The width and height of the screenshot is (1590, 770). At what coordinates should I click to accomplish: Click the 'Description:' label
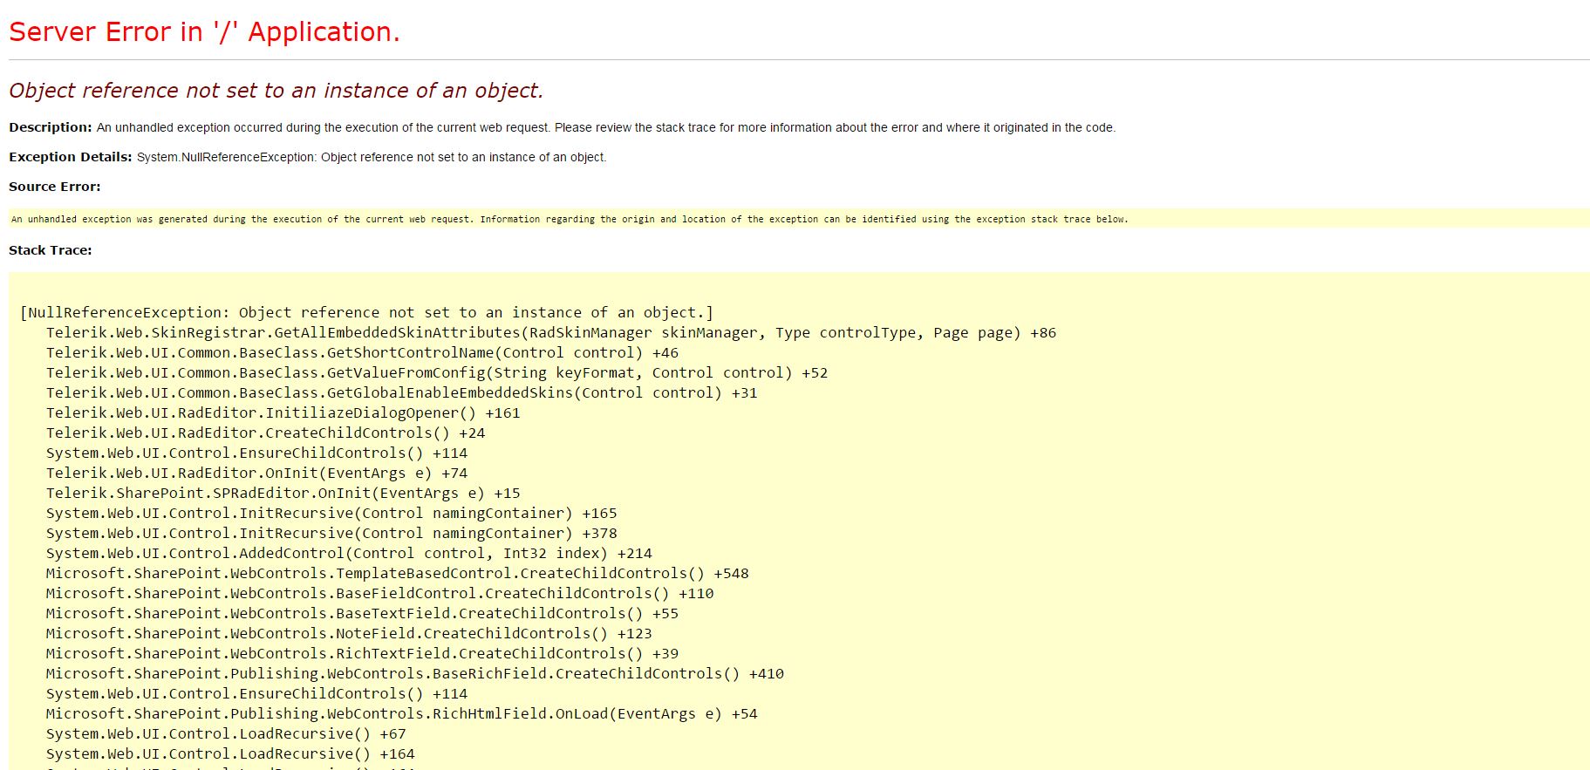point(50,127)
